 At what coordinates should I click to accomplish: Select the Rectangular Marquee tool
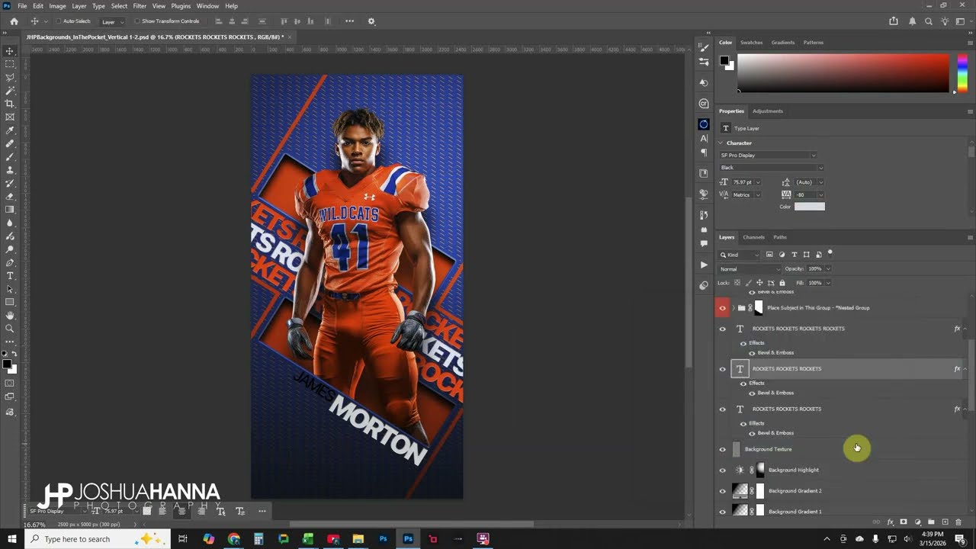pyautogui.click(x=10, y=64)
